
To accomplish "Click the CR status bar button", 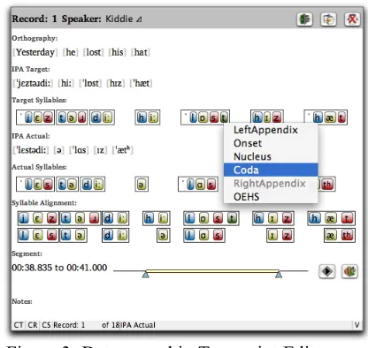I will click(x=33, y=325).
